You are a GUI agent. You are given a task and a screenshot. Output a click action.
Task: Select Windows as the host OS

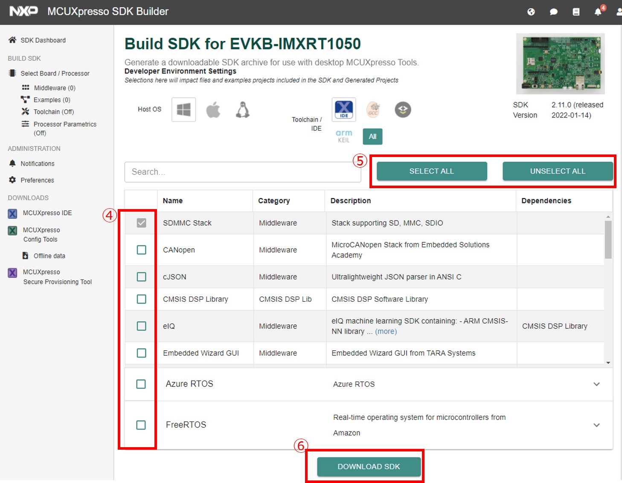coord(183,110)
